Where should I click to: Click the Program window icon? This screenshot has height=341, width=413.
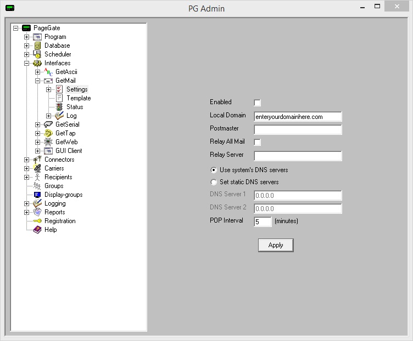point(37,37)
